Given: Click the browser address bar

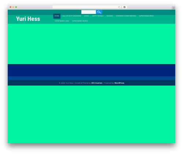Looking at the screenshot, I should click(86, 7).
